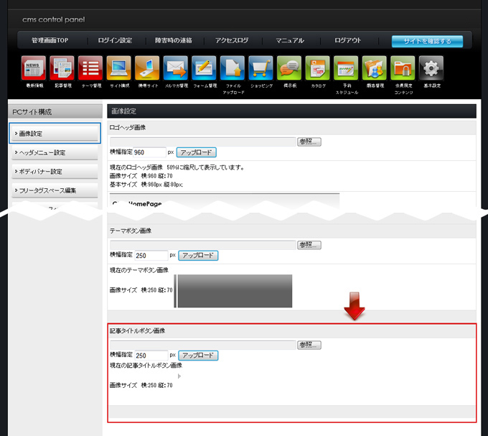Click アップロード under 記事タイトルボタン画像
The image size is (488, 436).
click(197, 356)
